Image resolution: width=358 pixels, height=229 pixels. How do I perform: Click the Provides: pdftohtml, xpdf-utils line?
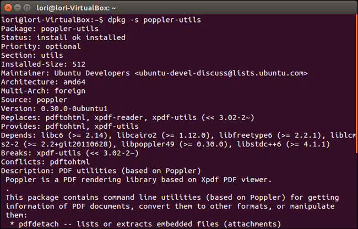point(68,126)
